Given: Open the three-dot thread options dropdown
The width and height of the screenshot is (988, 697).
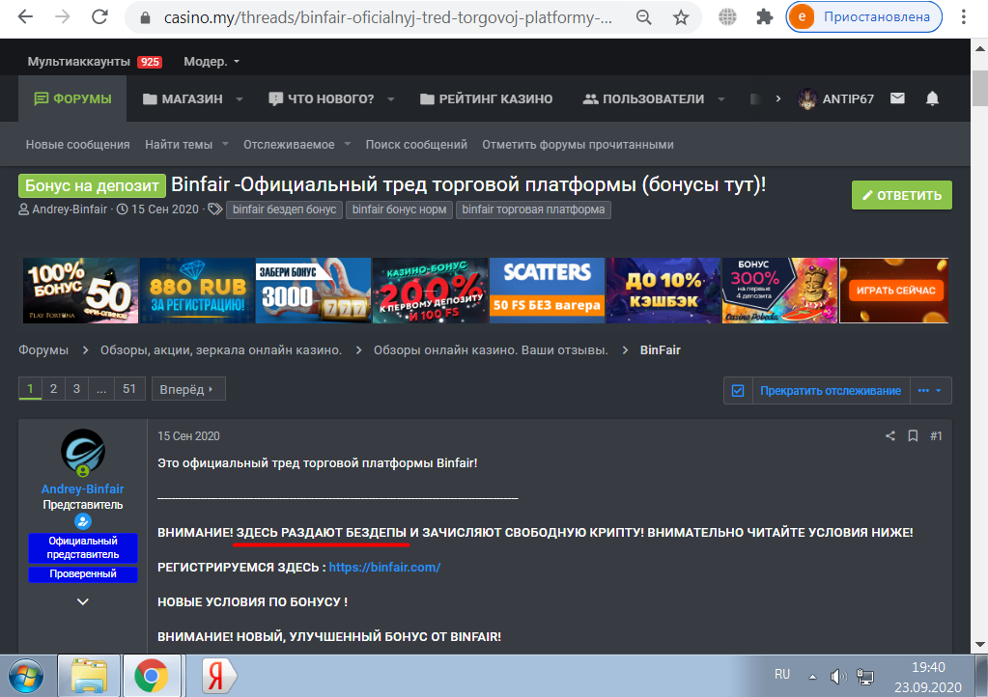Looking at the screenshot, I should (x=930, y=391).
